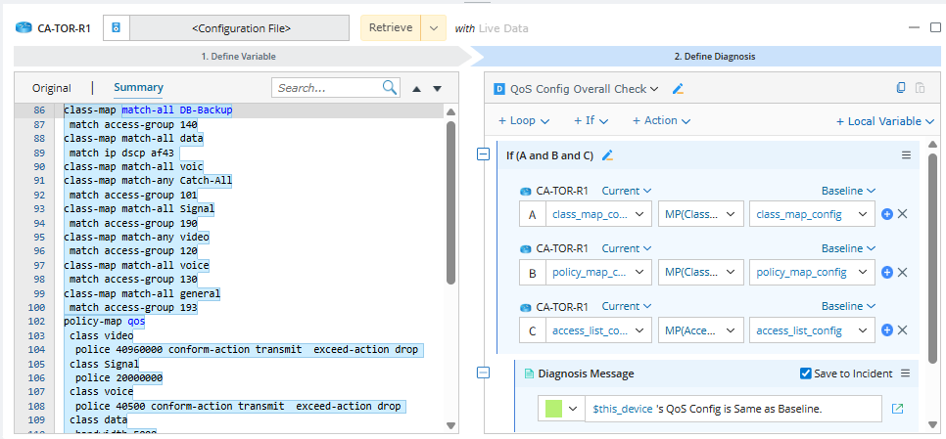Change row A Current data source
The image size is (946, 439).
[x=626, y=191]
